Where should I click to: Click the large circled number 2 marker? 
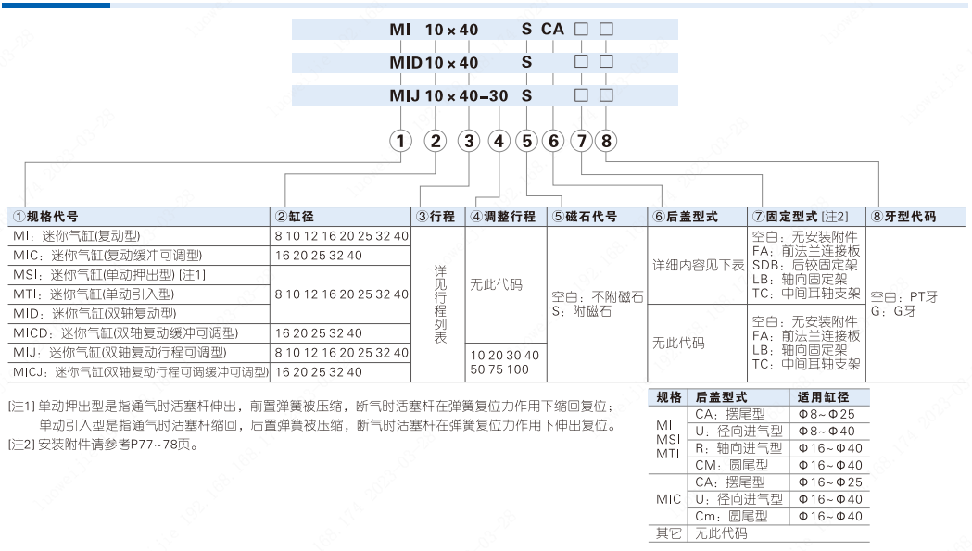tap(435, 141)
